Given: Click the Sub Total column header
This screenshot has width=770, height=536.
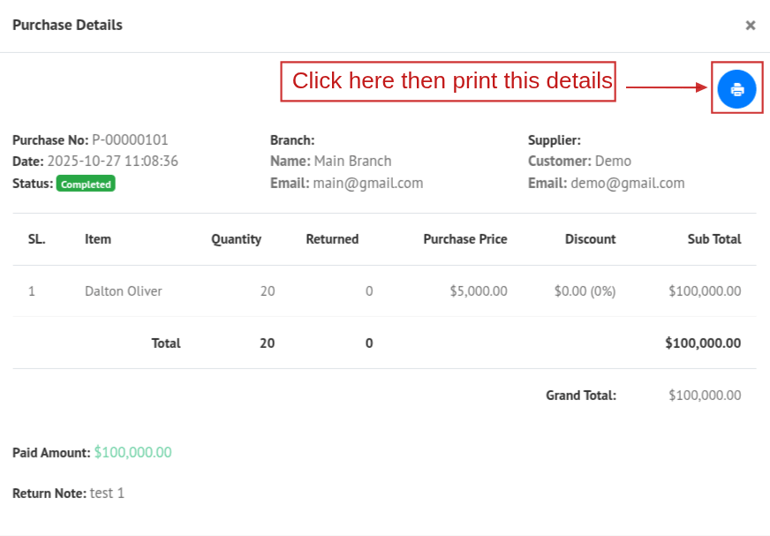Looking at the screenshot, I should coord(713,239).
